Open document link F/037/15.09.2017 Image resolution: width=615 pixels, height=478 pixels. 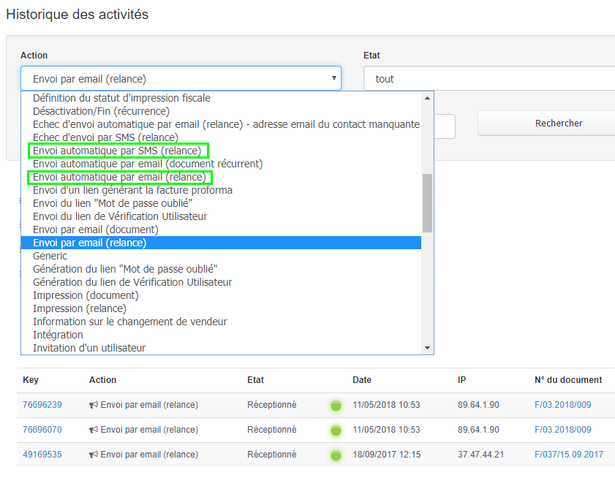point(569,455)
